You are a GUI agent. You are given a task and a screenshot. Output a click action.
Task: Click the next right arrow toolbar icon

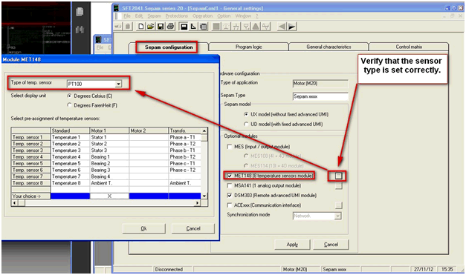click(292, 27)
